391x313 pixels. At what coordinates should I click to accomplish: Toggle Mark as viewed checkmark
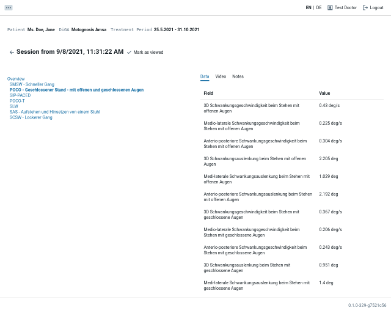tap(129, 53)
